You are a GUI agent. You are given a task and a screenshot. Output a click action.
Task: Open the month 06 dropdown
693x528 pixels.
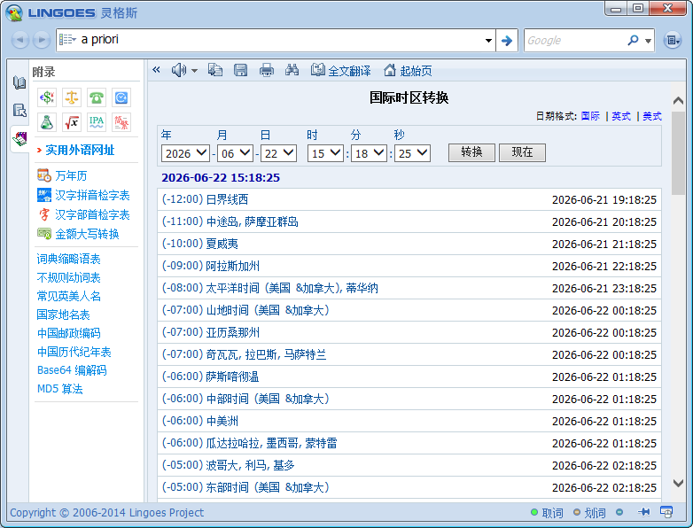[x=235, y=153]
